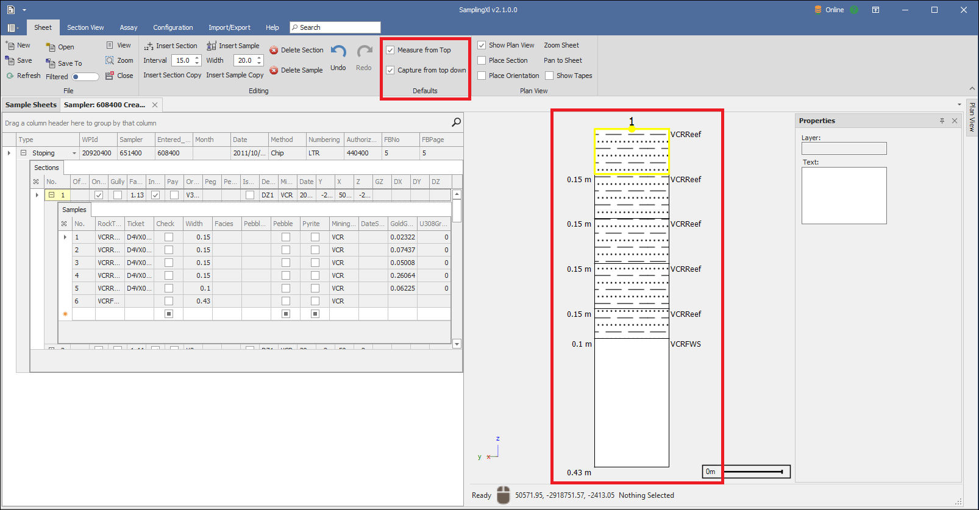Click the Zoom icon in File group
The width and height of the screenshot is (979, 510).
point(110,60)
